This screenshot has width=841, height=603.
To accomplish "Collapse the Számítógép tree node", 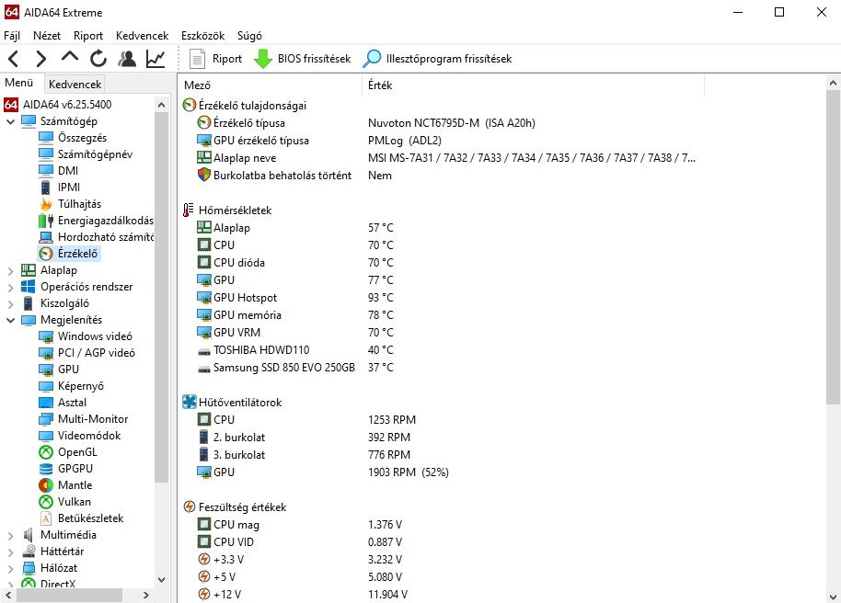I will (10, 121).
